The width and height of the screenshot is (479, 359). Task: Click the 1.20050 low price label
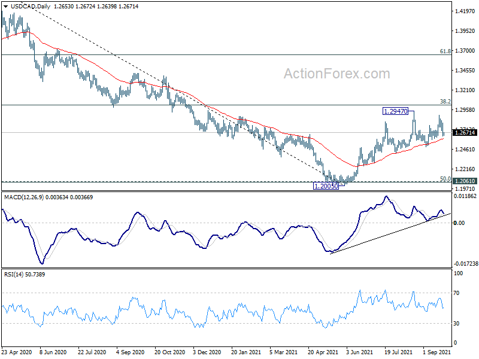pyautogui.click(x=327, y=186)
